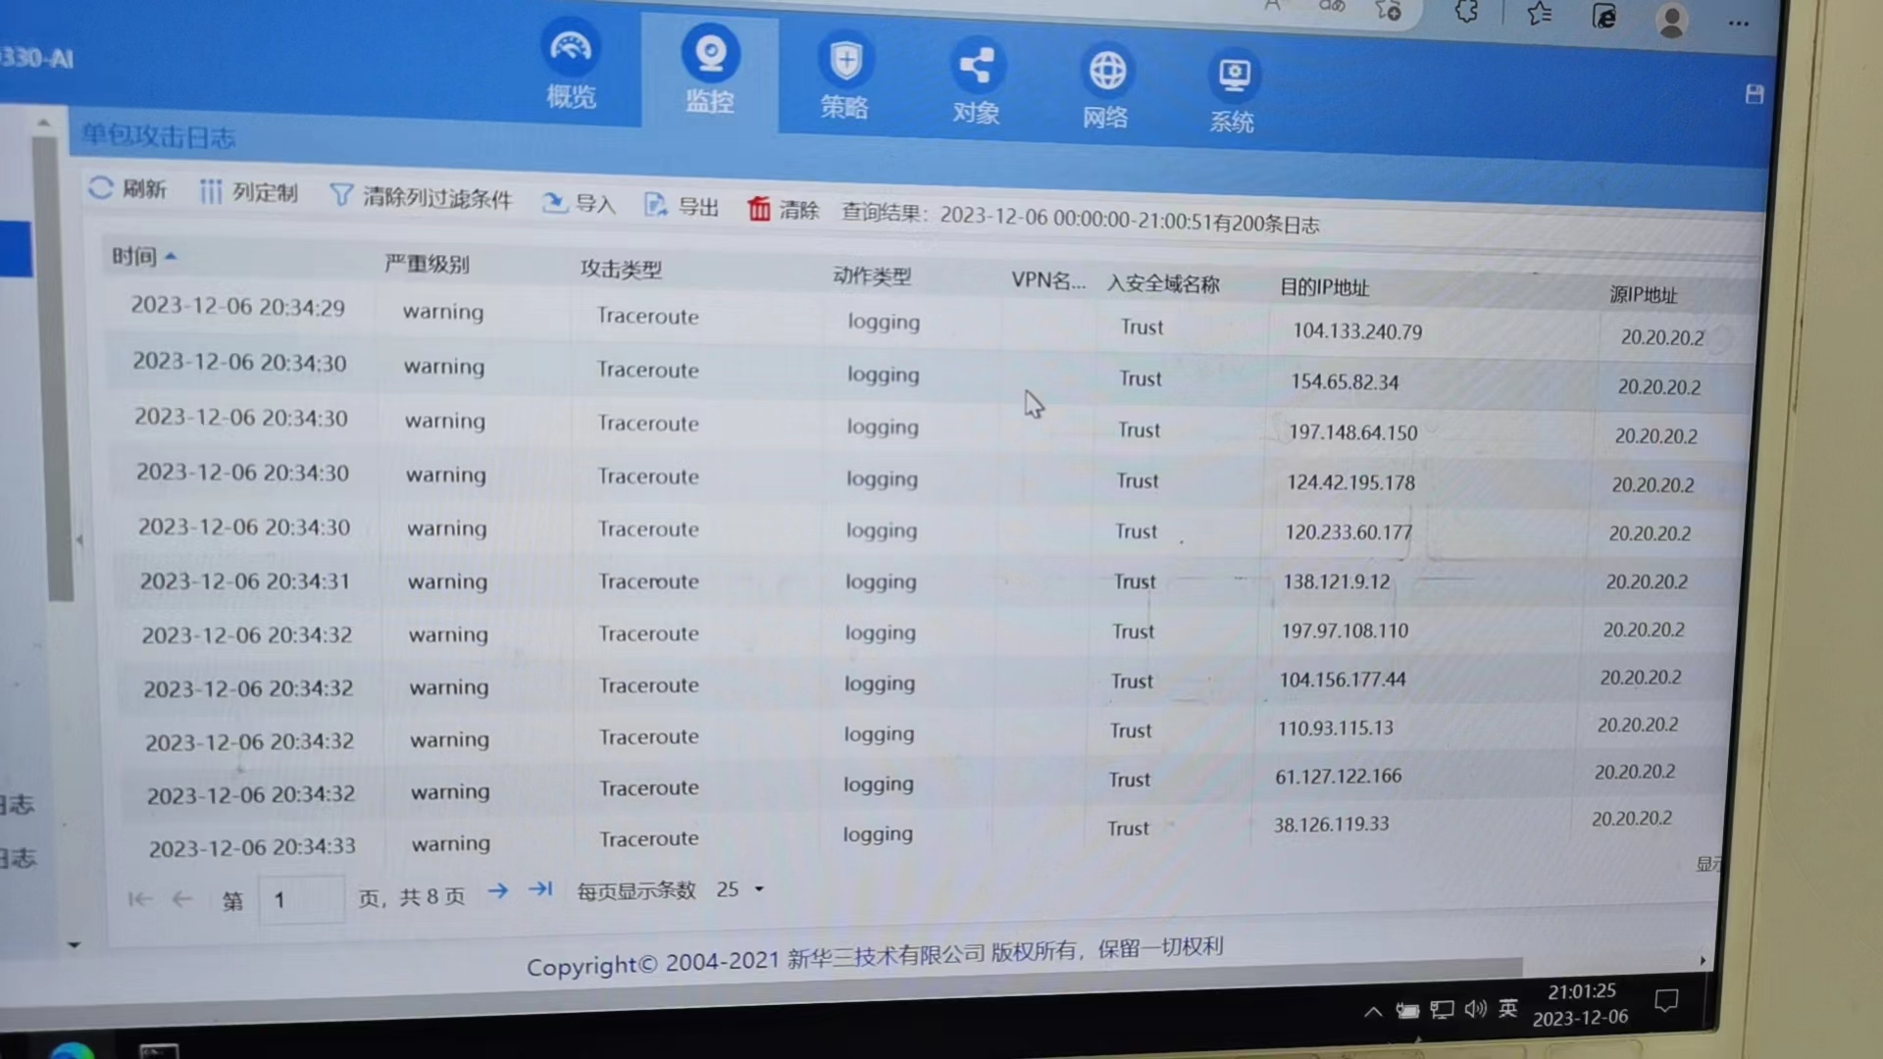Open the 概览 overview section icon
This screenshot has height=1059, width=1883.
click(x=571, y=49)
